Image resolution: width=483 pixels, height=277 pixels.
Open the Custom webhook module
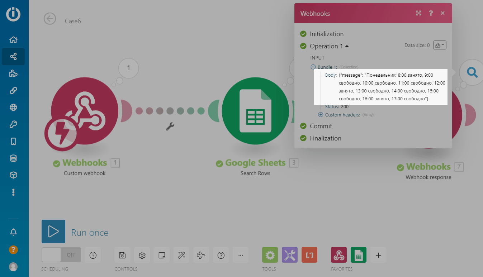[x=85, y=111]
